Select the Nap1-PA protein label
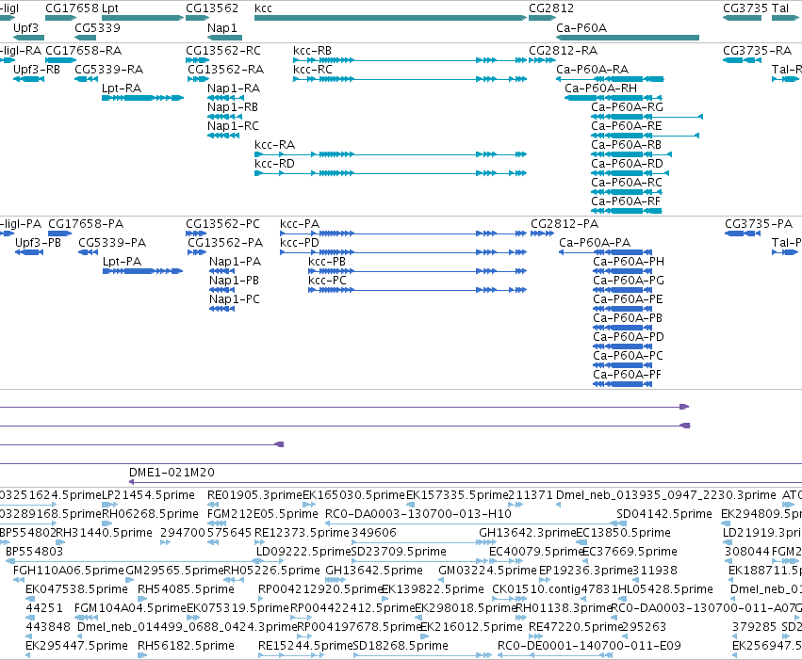The height and width of the screenshot is (660, 802). coord(235,262)
